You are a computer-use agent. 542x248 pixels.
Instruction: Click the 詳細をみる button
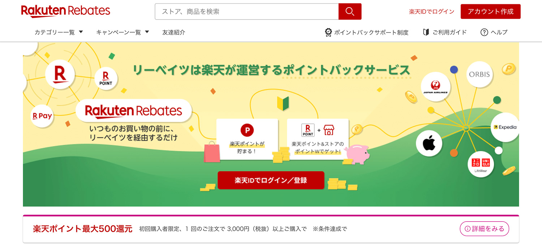coord(484,229)
